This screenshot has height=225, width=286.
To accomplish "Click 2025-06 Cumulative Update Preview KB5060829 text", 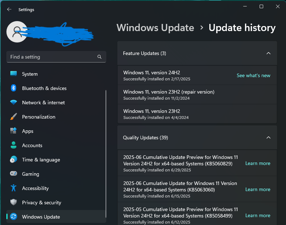I will click(x=180, y=160).
